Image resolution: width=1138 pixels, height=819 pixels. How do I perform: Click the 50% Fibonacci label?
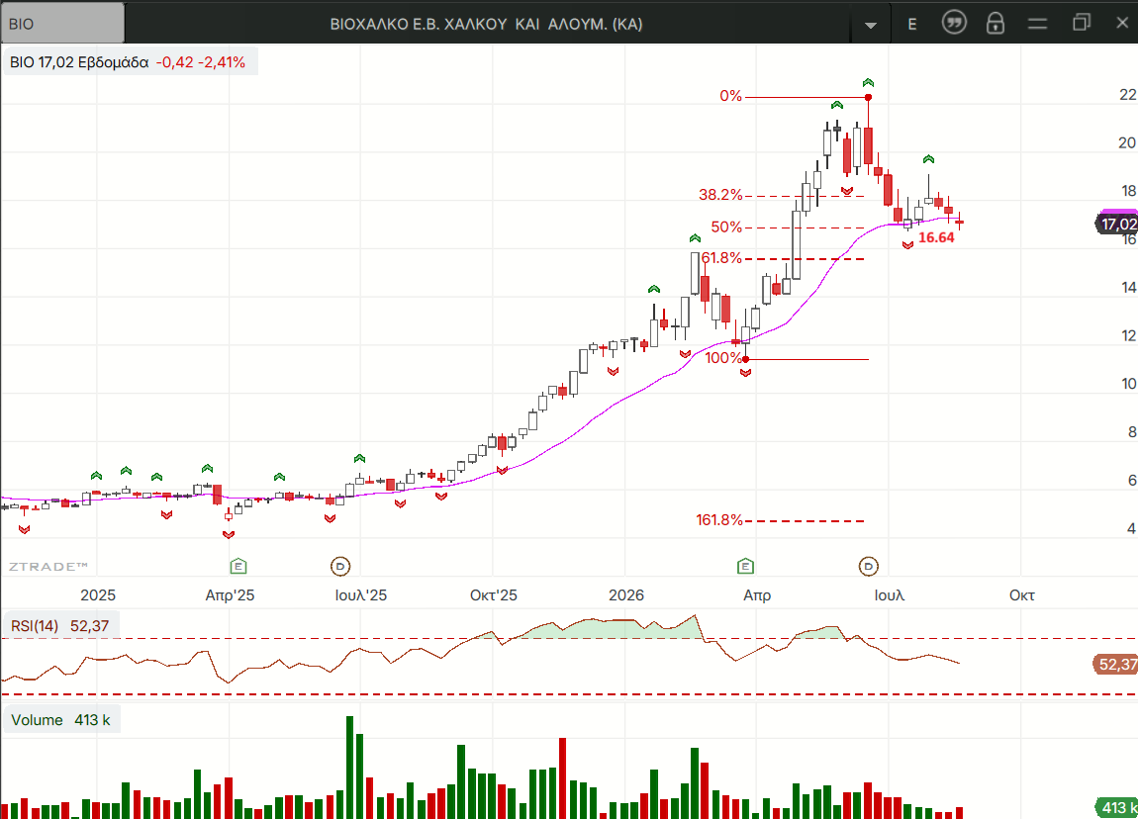[726, 227]
